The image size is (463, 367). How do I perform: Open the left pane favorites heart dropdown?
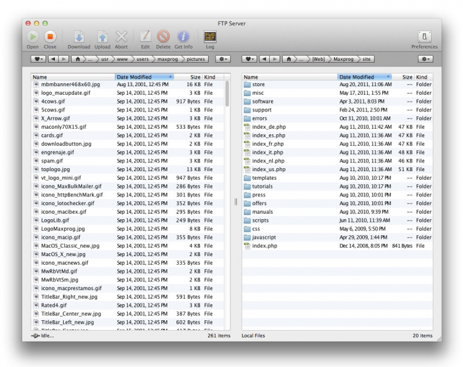coord(38,59)
